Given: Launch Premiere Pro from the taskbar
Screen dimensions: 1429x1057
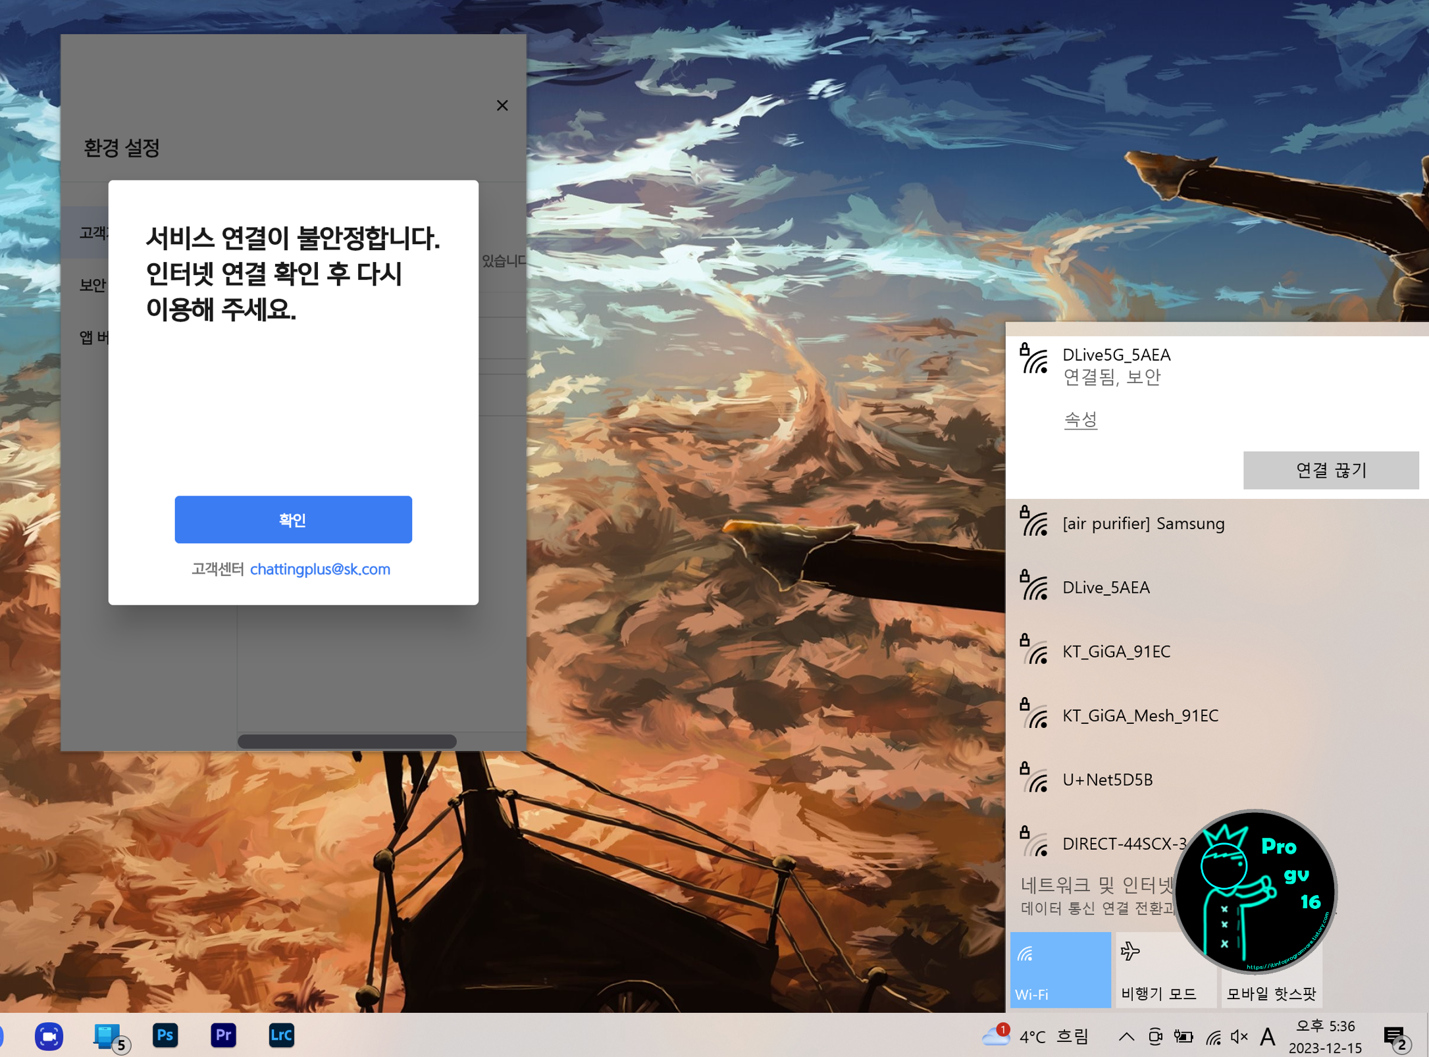Looking at the screenshot, I should (223, 1035).
